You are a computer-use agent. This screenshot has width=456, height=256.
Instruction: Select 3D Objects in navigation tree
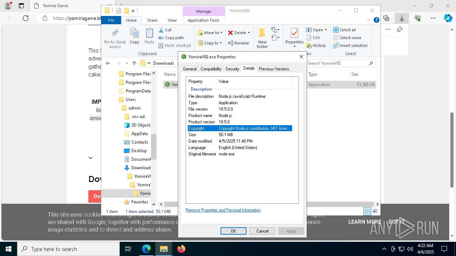pos(137,125)
